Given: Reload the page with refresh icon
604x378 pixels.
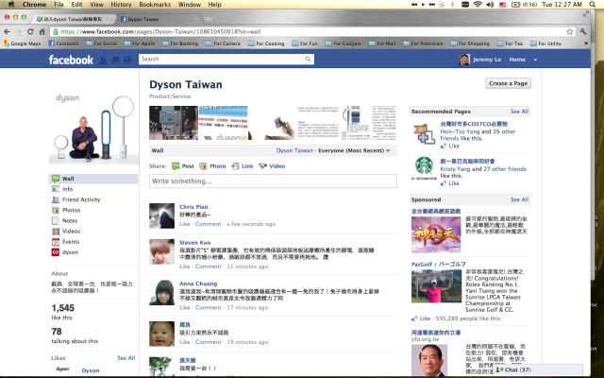Looking at the screenshot, I should click(30, 31).
